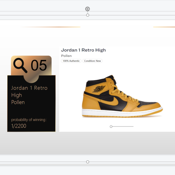Click the rotation handle above the selection
Screen dimensions: 175x175
[x=87, y=9]
